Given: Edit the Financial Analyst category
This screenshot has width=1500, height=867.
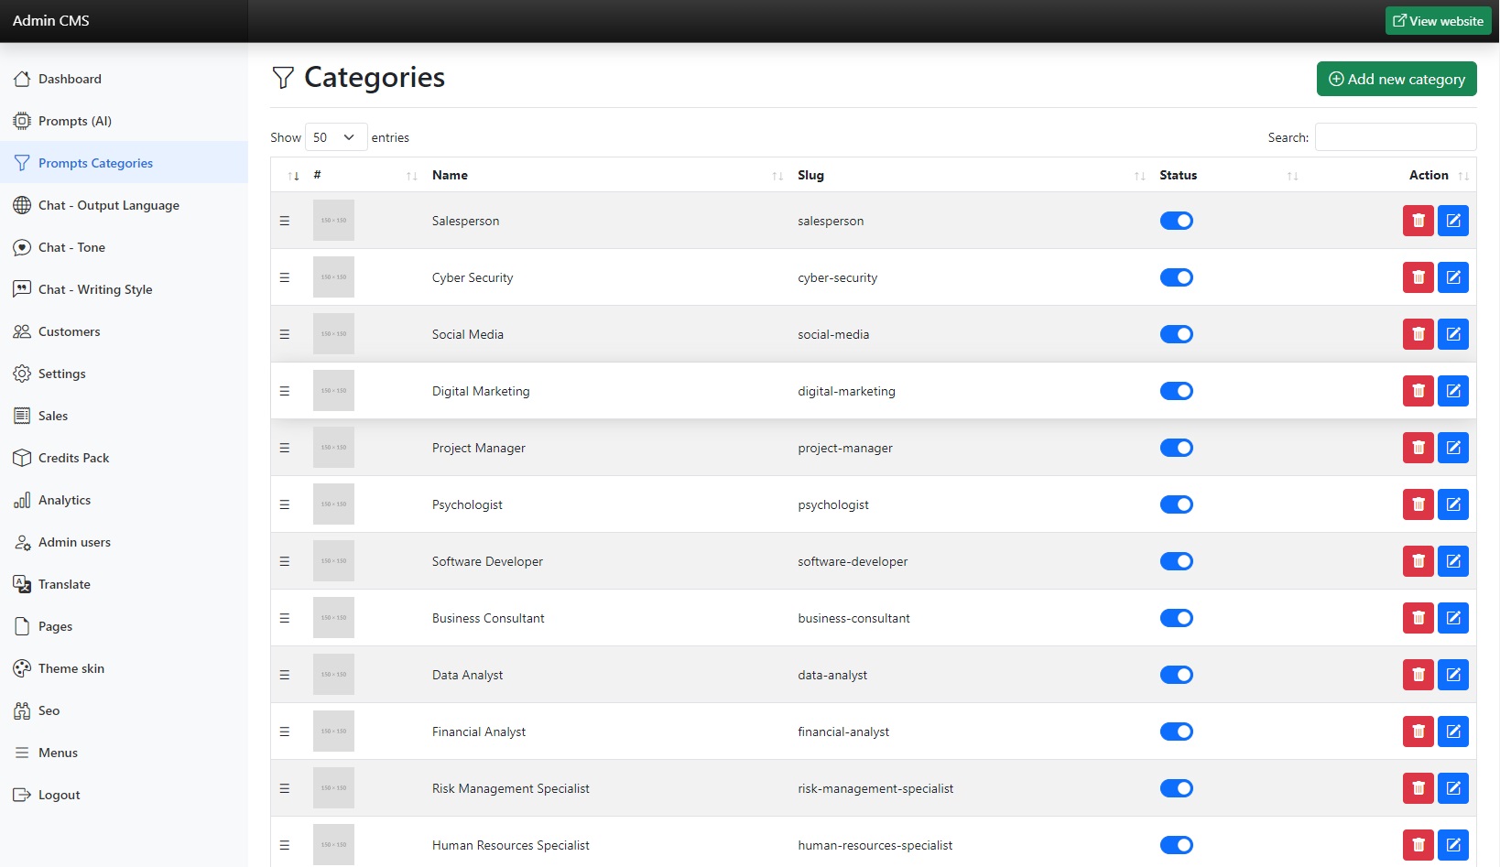Looking at the screenshot, I should [1452, 732].
